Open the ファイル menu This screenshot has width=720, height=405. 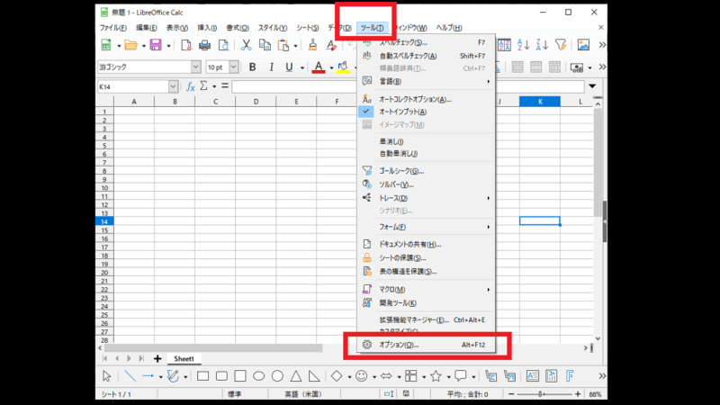click(x=113, y=28)
